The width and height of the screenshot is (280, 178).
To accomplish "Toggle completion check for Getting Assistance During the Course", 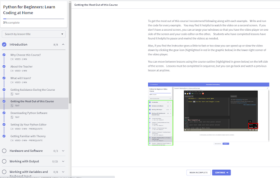I will [x=4, y=90].
